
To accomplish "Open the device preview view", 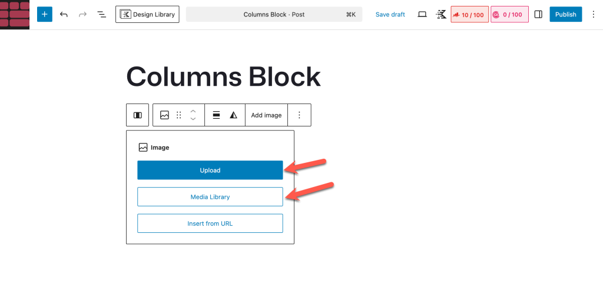I will (x=422, y=14).
